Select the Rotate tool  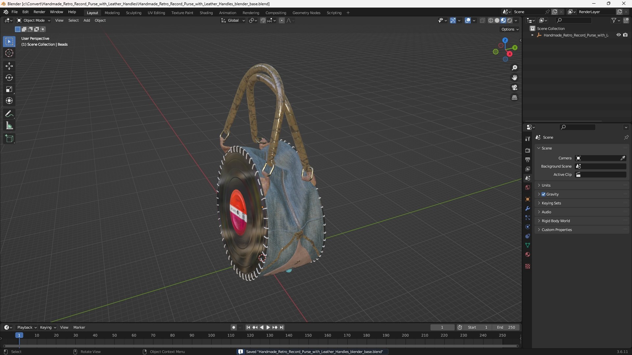[x=9, y=78]
